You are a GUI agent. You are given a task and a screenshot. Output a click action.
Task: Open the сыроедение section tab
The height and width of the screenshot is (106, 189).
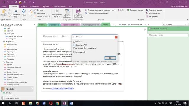coord(54,25)
